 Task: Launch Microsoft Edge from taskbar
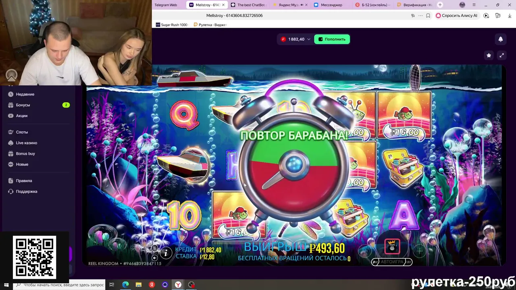125,285
